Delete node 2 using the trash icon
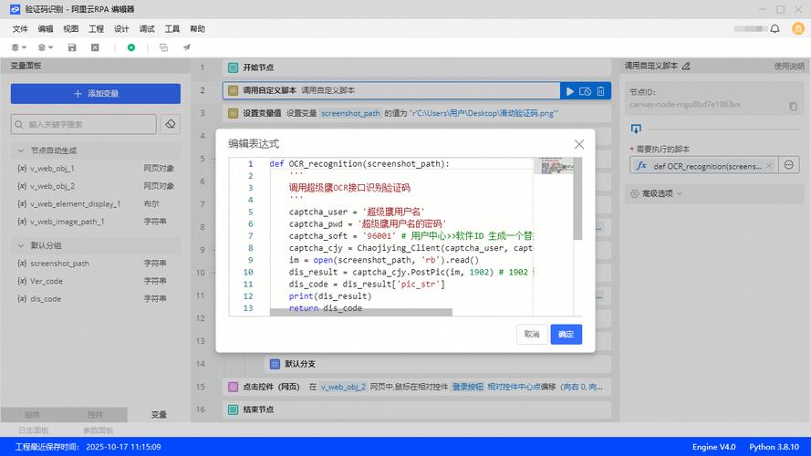Image resolution: width=811 pixels, height=456 pixels. 600,91
